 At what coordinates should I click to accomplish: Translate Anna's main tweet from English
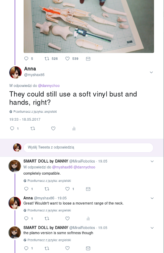(35, 111)
